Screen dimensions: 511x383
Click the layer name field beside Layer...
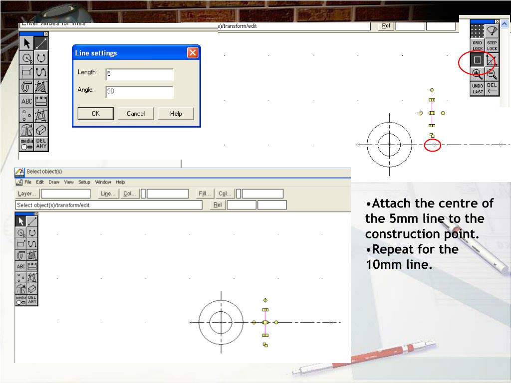pyautogui.click(x=65, y=193)
